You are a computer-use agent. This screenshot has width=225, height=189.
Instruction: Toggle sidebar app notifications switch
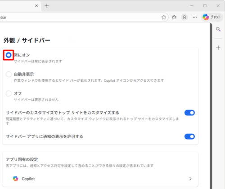tap(189, 136)
